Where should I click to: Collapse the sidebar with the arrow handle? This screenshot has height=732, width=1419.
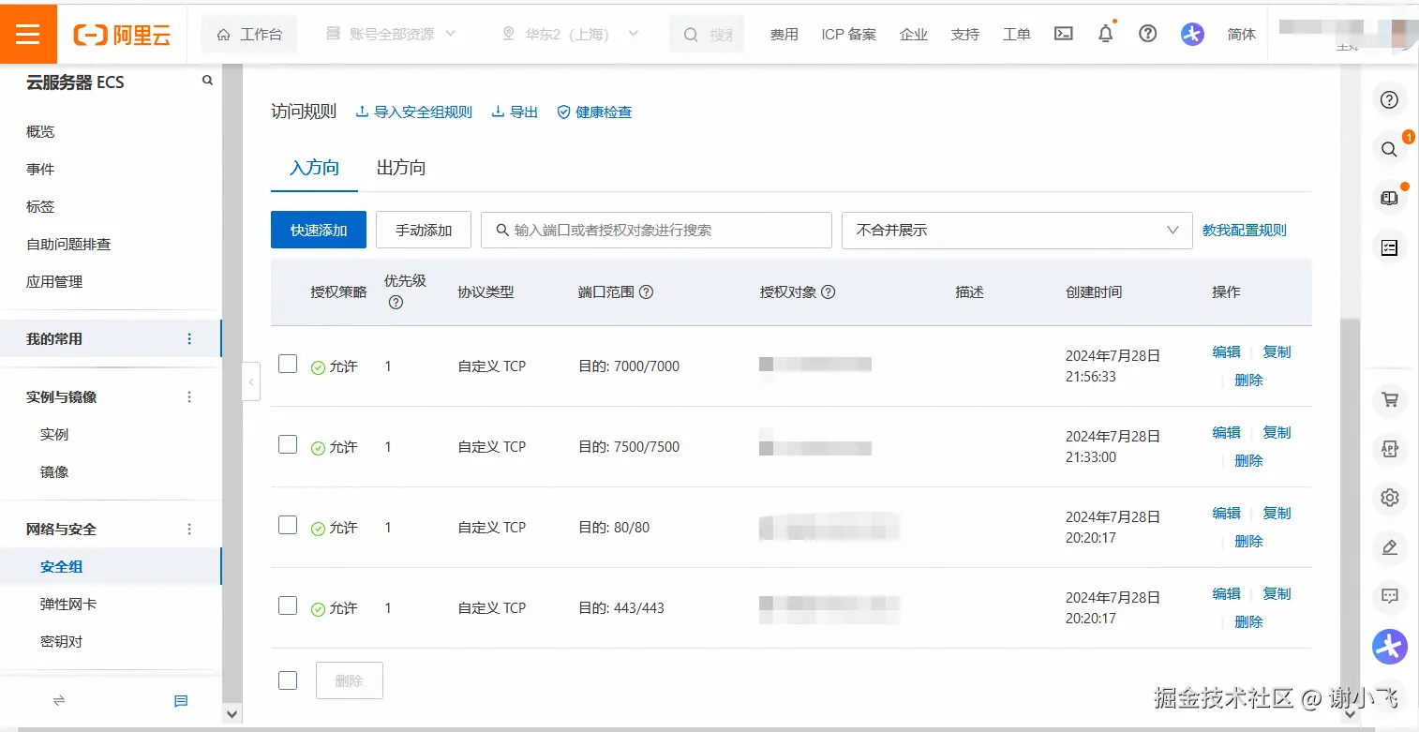coord(250,381)
